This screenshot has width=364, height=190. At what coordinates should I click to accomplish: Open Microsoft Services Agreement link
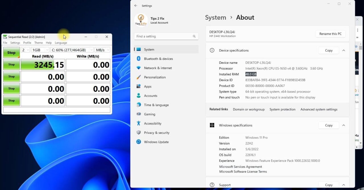tap(241, 167)
